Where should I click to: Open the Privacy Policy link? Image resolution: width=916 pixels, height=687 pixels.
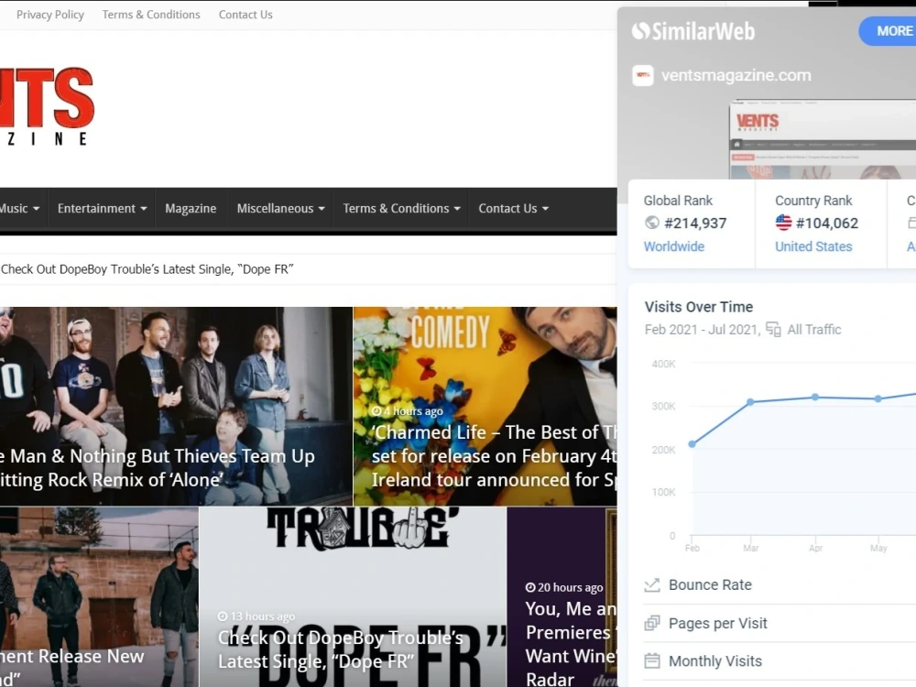(x=50, y=15)
